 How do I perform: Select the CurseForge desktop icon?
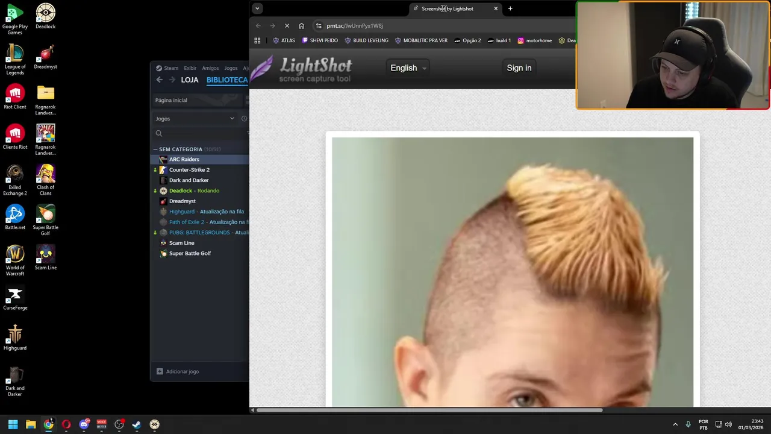pos(15,298)
